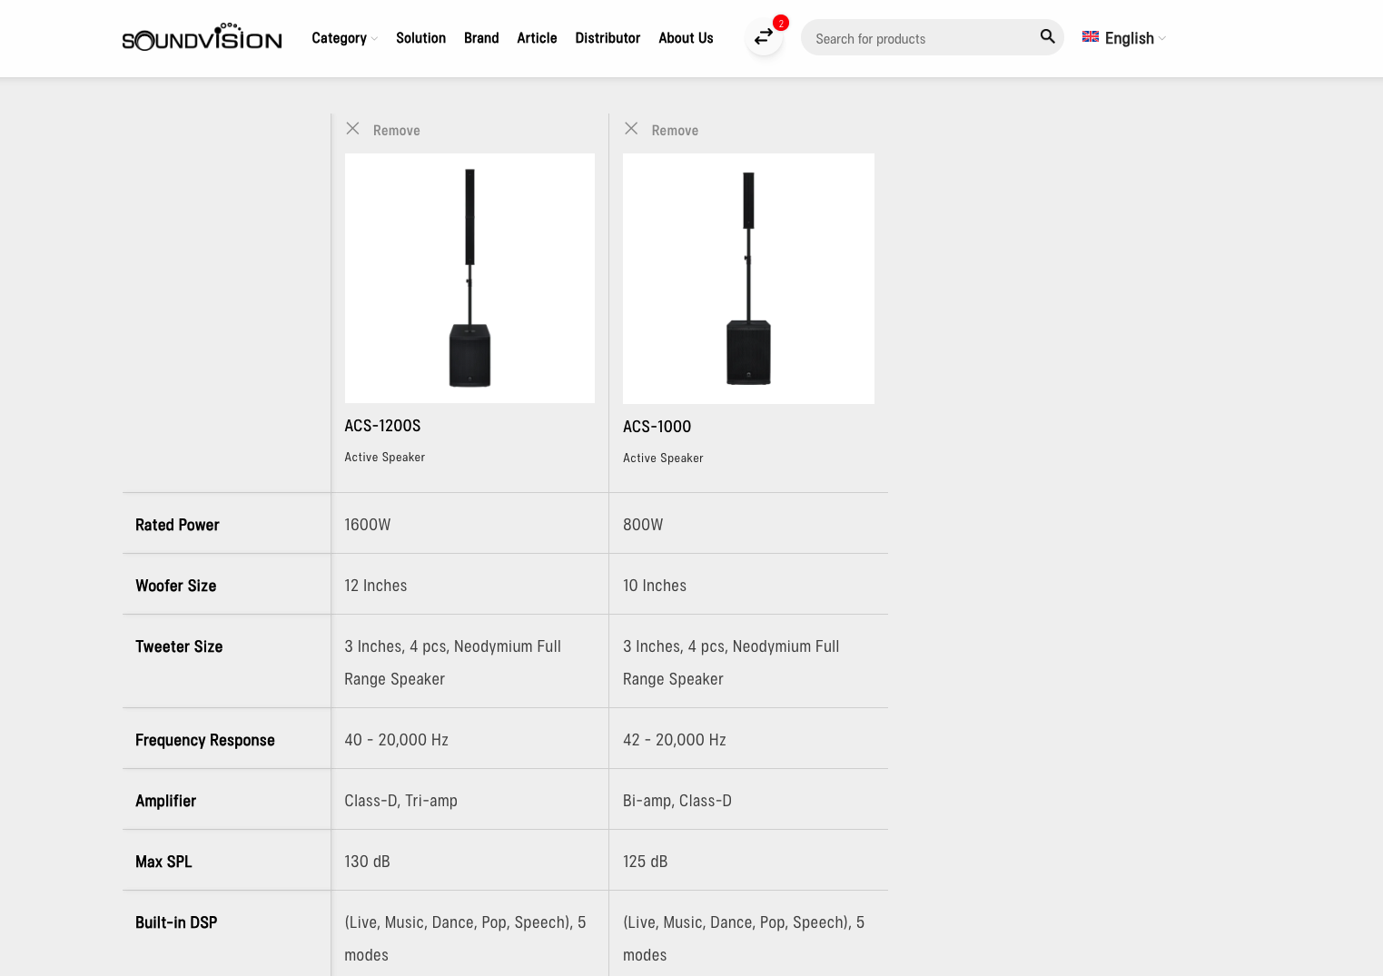
Task: Go to the Brand page
Action: (481, 38)
